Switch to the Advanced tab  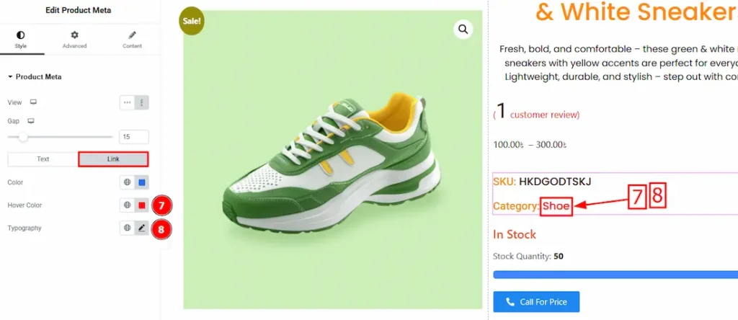pos(74,40)
